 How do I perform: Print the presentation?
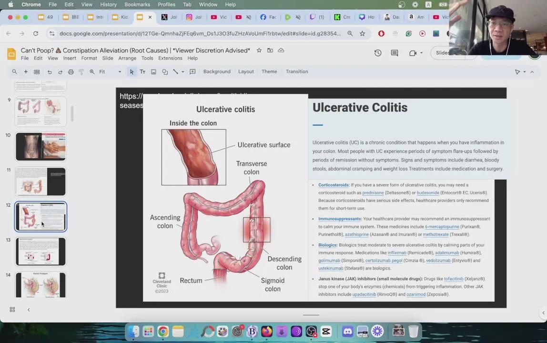tap(71, 72)
